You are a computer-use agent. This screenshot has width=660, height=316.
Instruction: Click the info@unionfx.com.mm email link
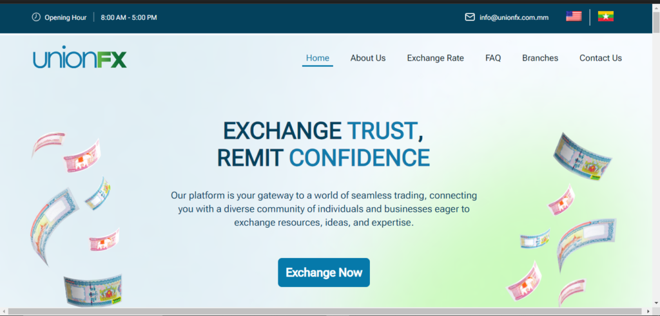pos(514,17)
